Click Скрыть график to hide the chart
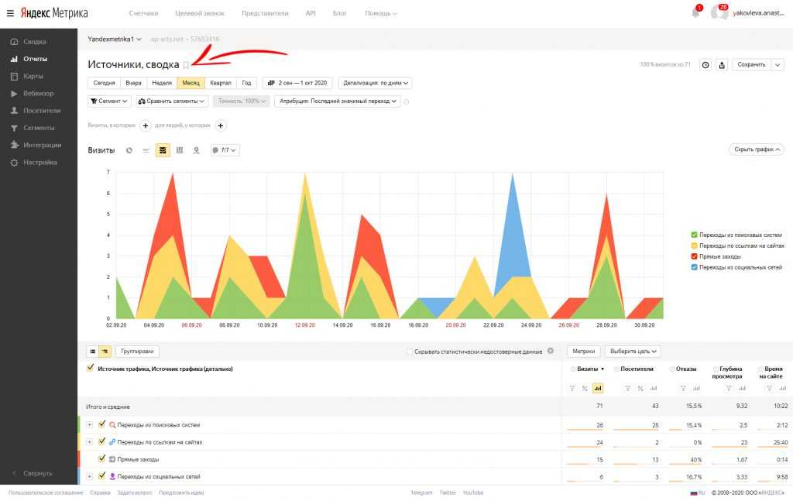 [757, 149]
